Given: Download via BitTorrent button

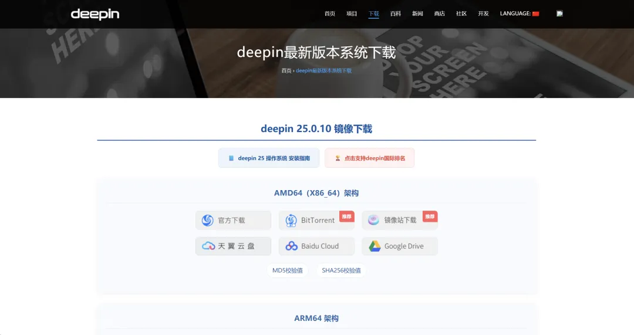Looking at the screenshot, I should pos(316,220).
